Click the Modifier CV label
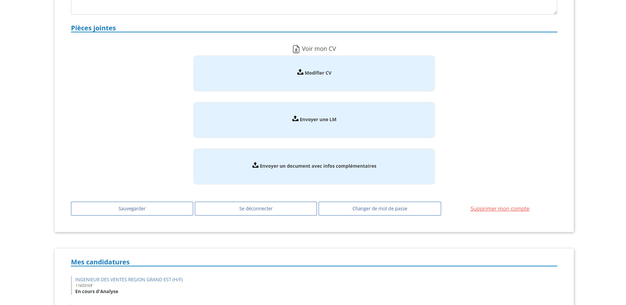The image size is (626, 305). [318, 73]
